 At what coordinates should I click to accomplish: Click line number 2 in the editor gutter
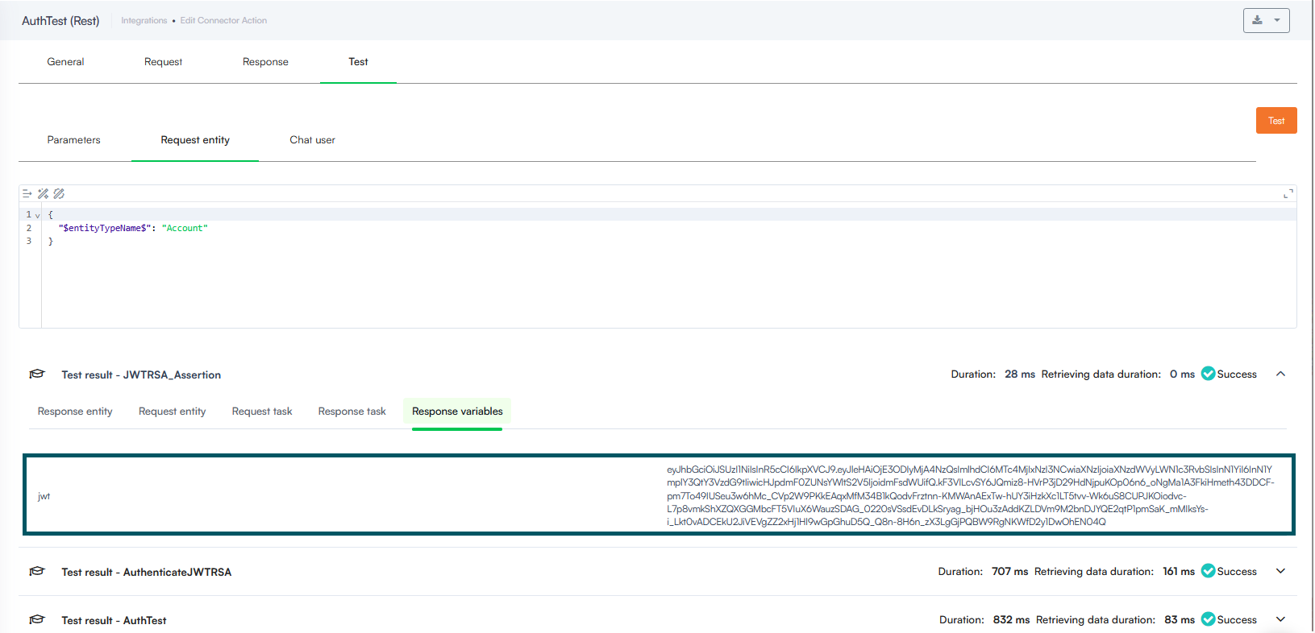[29, 228]
